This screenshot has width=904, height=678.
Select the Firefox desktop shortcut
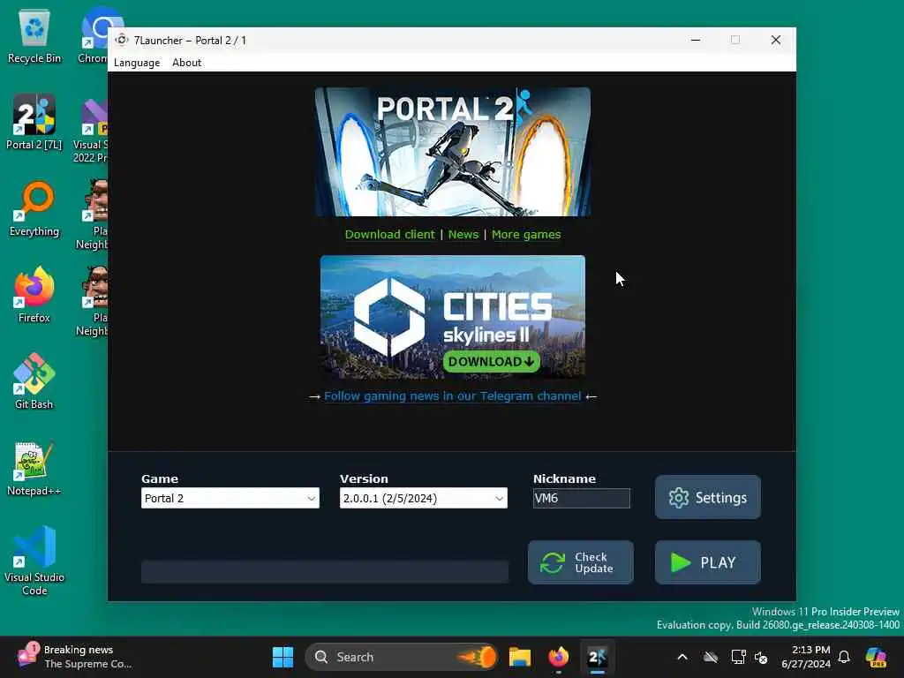coord(34,295)
